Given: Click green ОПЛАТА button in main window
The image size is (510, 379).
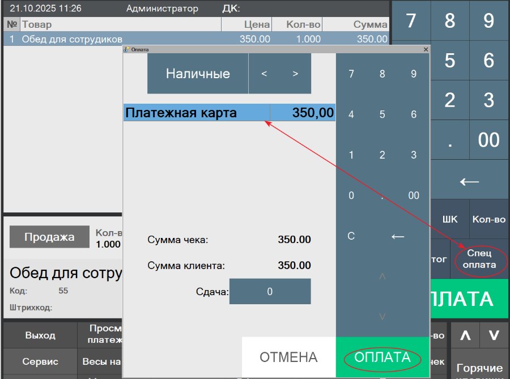Looking at the screenshot, I should click(469, 299).
